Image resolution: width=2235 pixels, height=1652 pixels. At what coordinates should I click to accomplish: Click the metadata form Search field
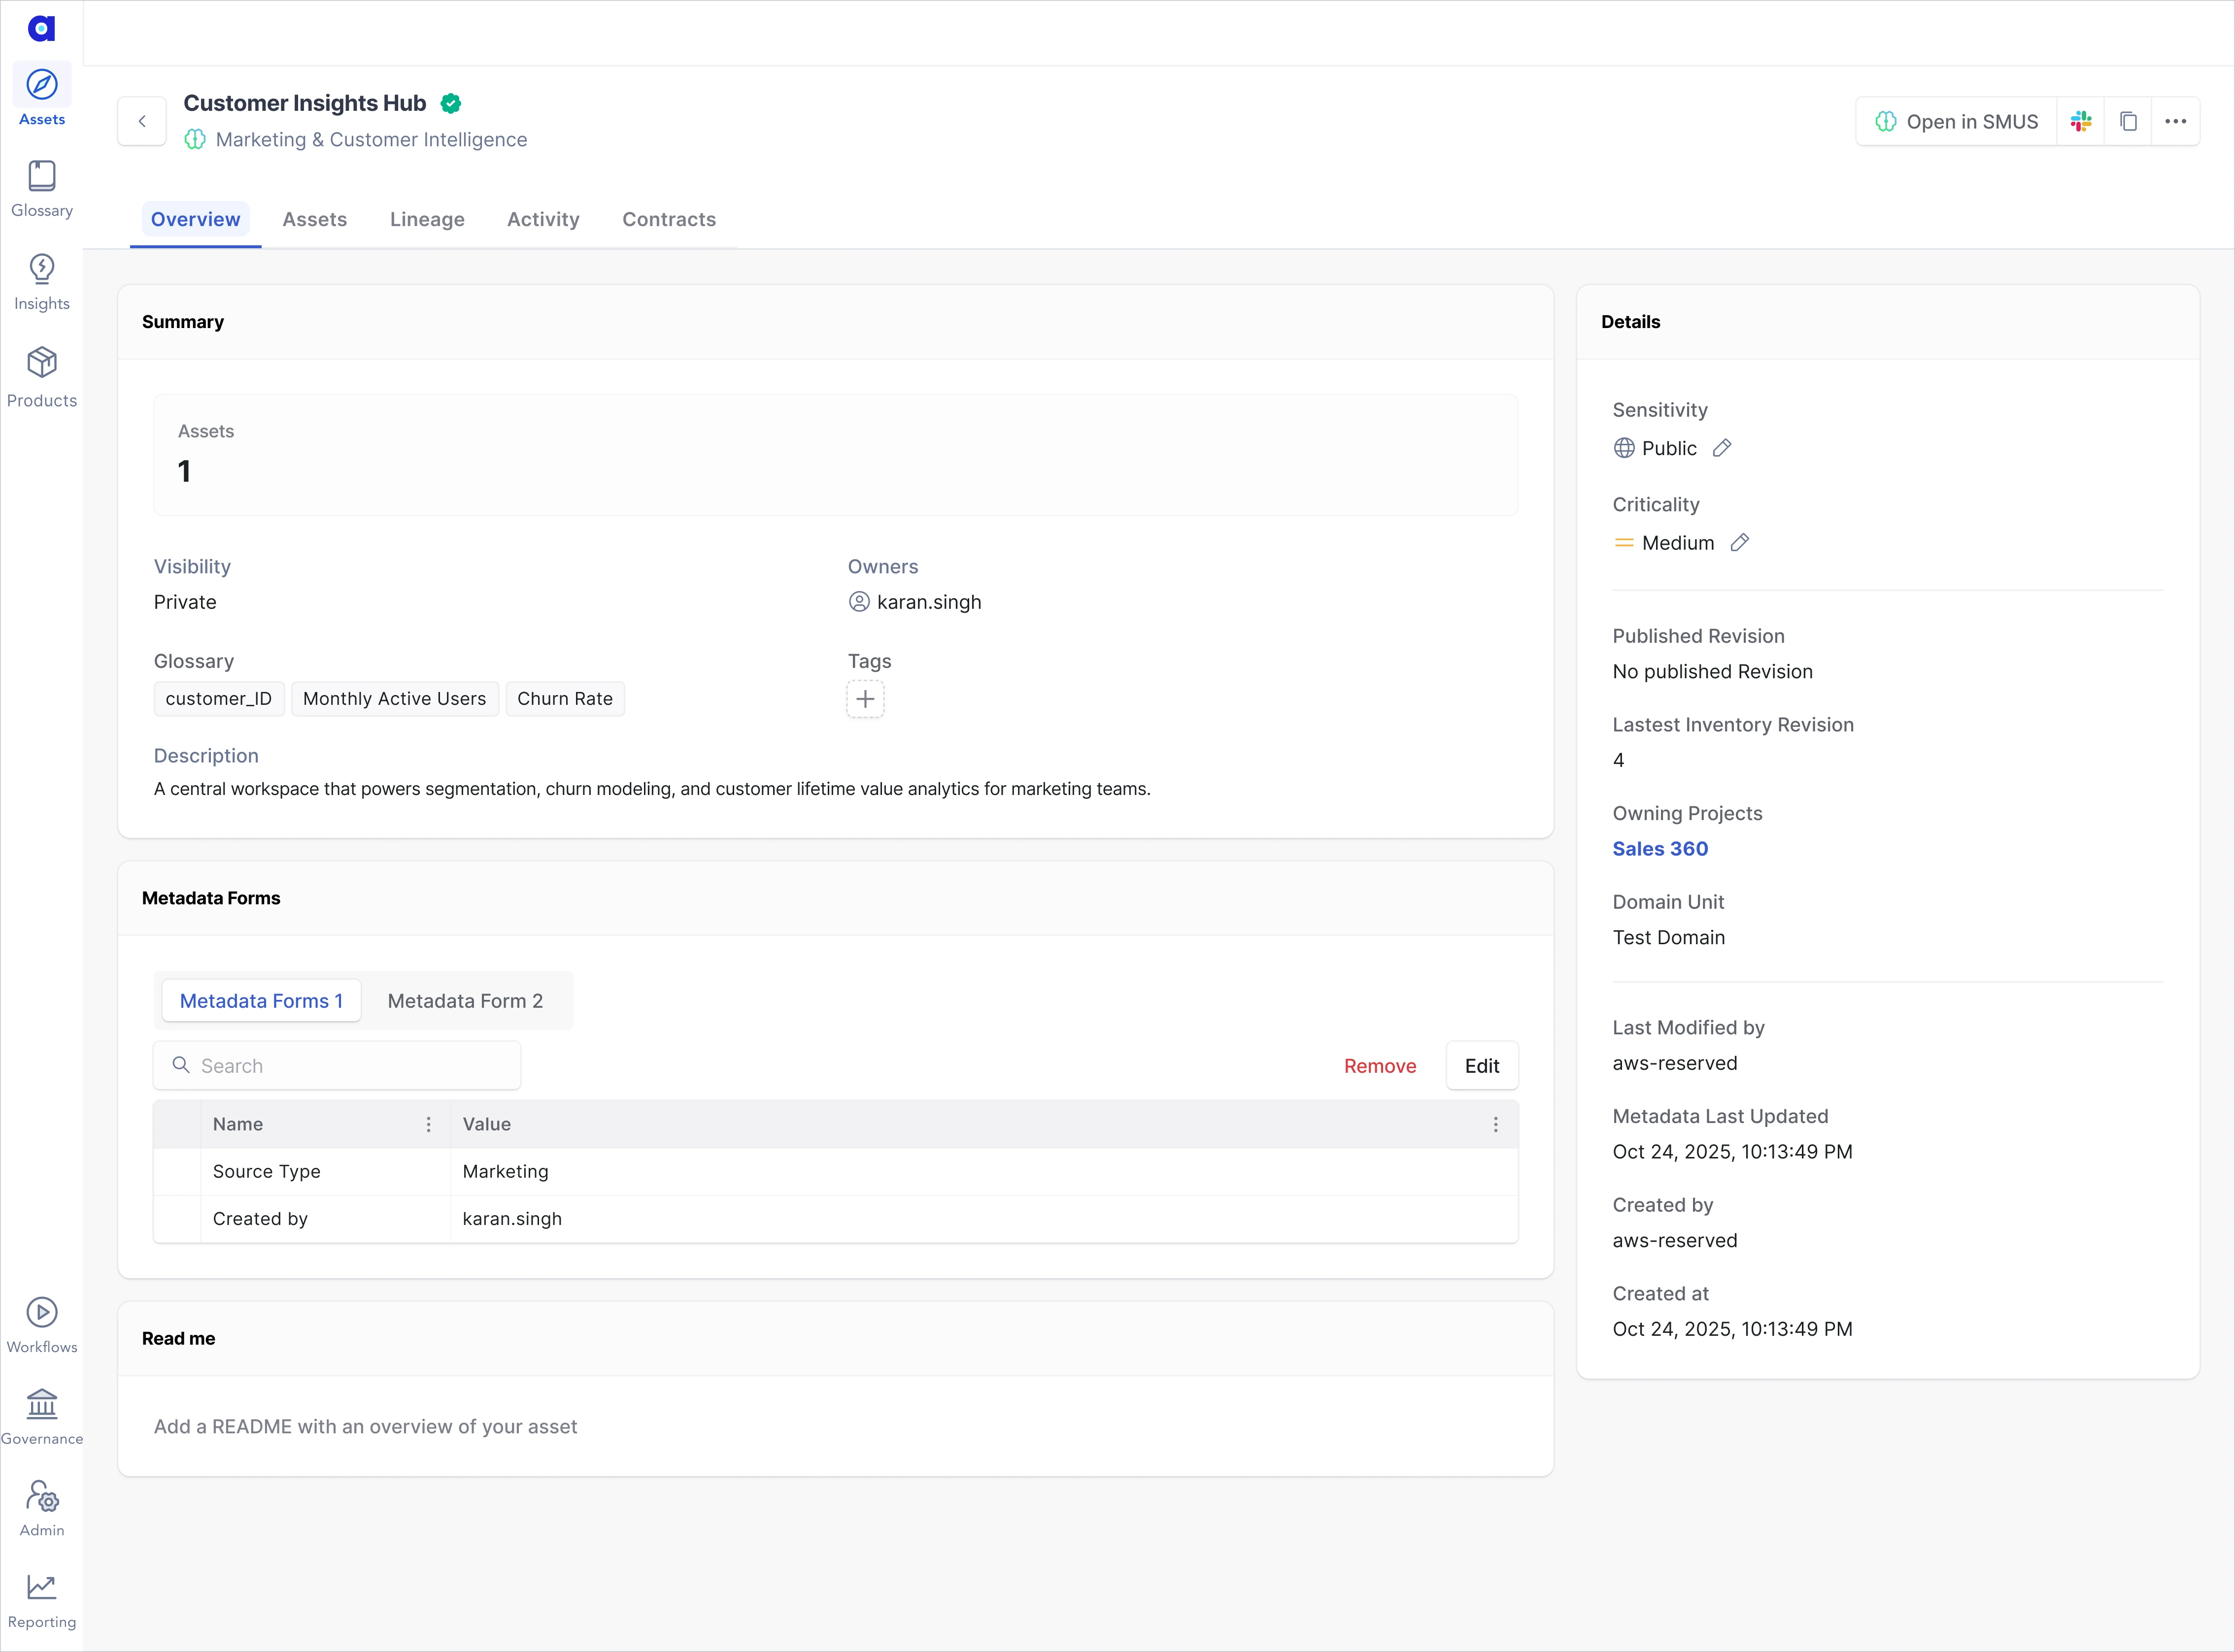[337, 1065]
